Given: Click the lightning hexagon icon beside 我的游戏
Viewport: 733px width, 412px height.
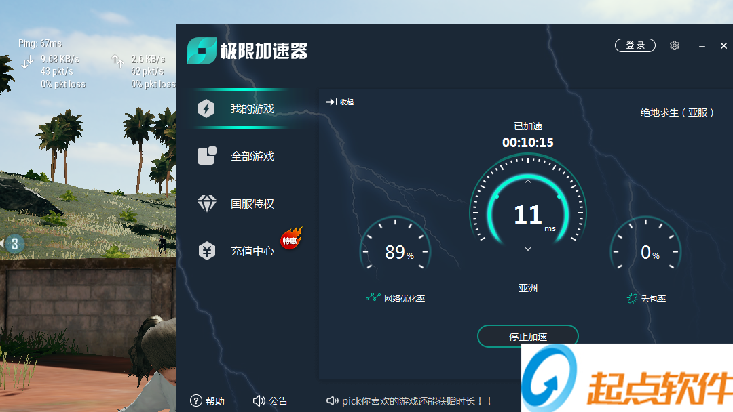Looking at the screenshot, I should pyautogui.click(x=206, y=108).
